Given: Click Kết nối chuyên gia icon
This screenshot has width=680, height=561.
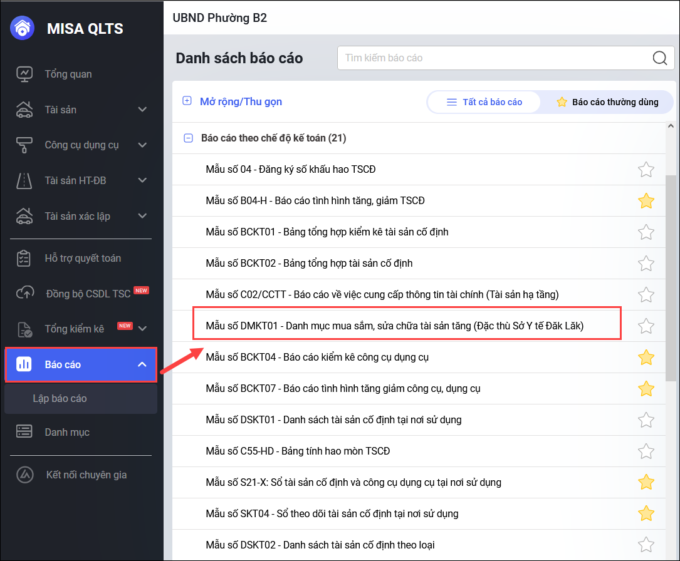Looking at the screenshot, I should [x=24, y=475].
